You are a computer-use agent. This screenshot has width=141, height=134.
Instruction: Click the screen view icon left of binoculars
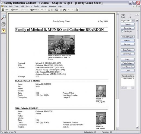[x=57, y=10]
